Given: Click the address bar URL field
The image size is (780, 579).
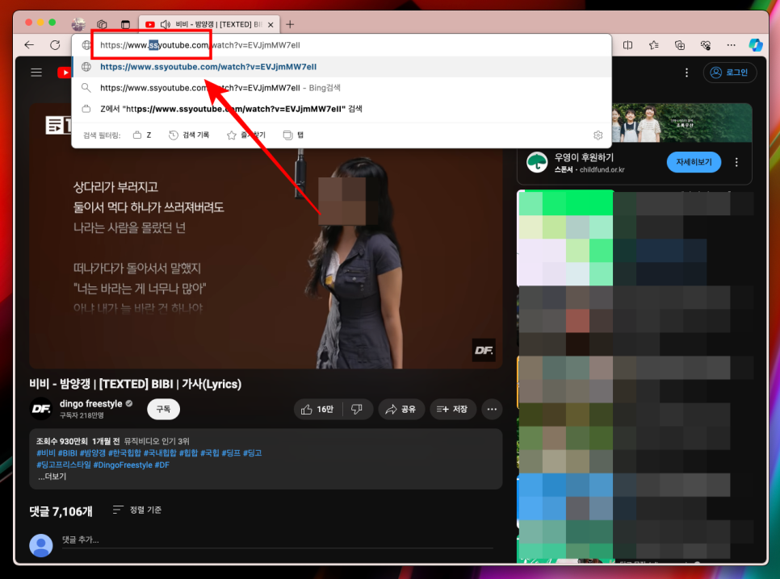Looking at the screenshot, I should pyautogui.click(x=342, y=45).
